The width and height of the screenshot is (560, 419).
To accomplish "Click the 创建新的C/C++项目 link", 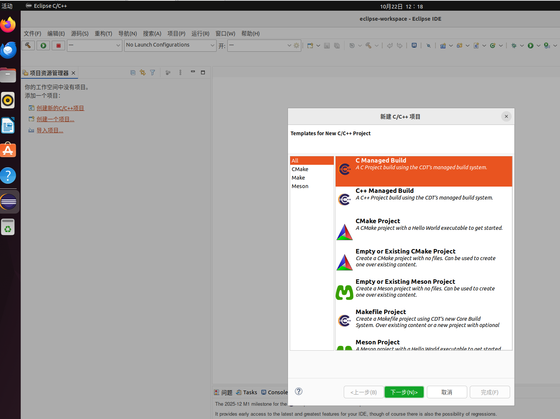I will coord(60,108).
